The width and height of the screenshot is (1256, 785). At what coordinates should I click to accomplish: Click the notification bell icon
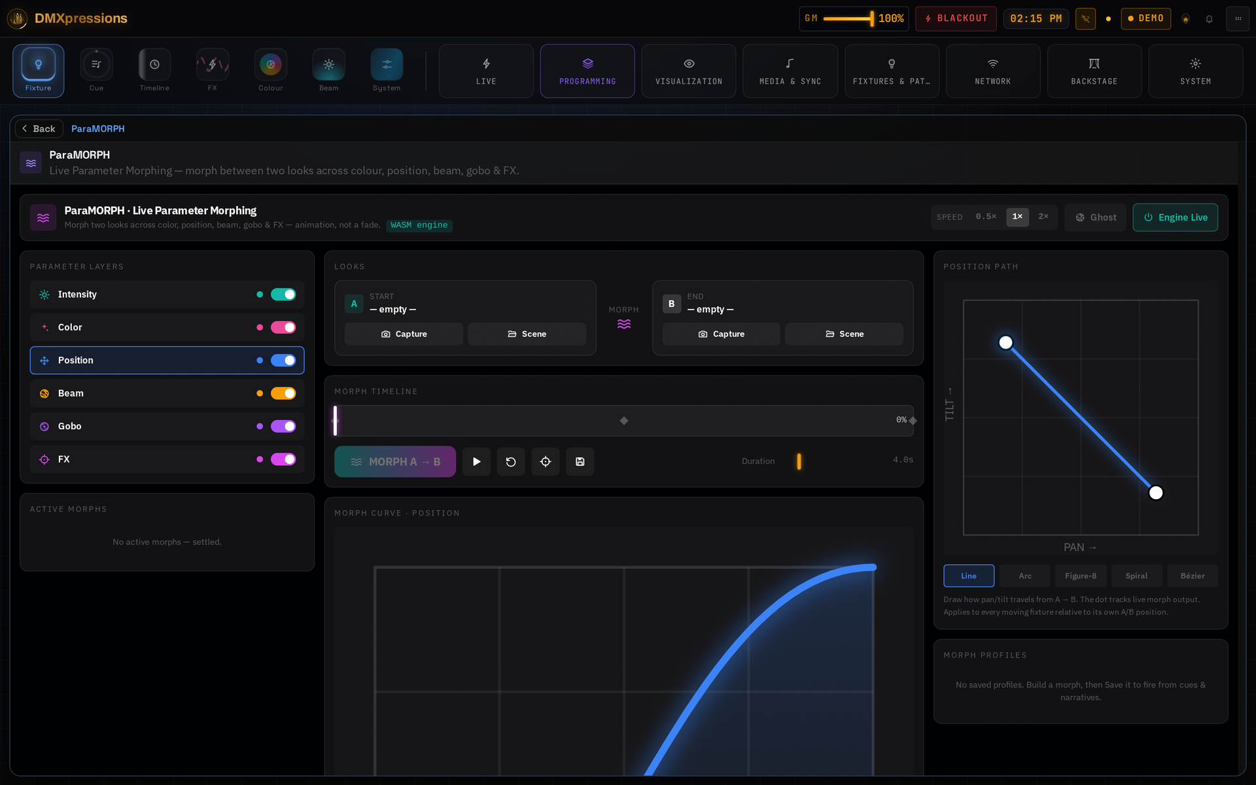(x=1209, y=19)
